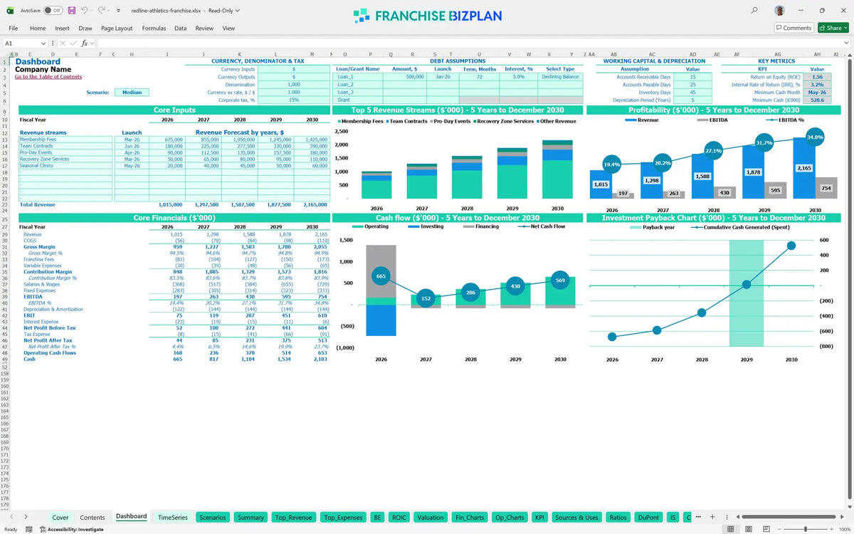Click the Save icon in title bar
854x534 pixels.
click(70, 11)
